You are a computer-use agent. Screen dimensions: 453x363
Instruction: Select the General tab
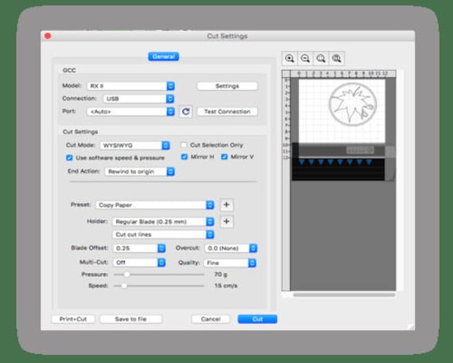coord(164,57)
